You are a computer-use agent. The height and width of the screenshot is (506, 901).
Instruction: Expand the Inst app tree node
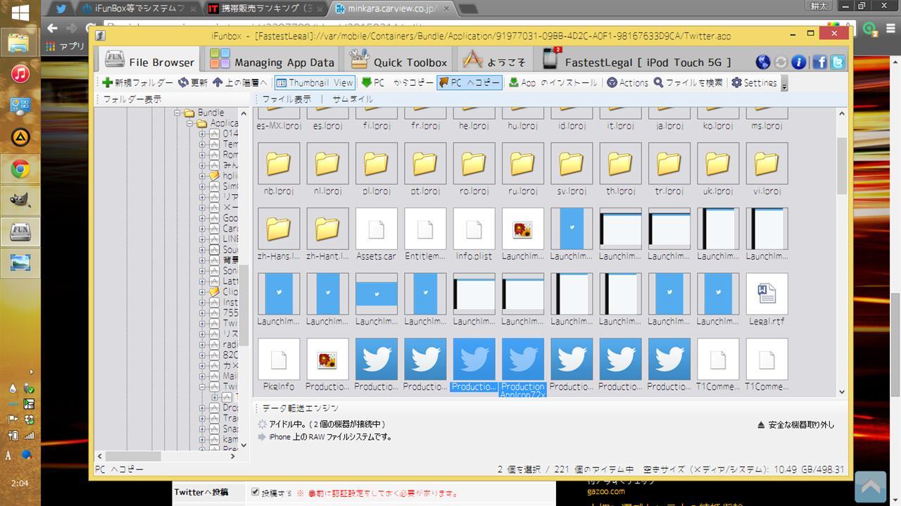202,303
